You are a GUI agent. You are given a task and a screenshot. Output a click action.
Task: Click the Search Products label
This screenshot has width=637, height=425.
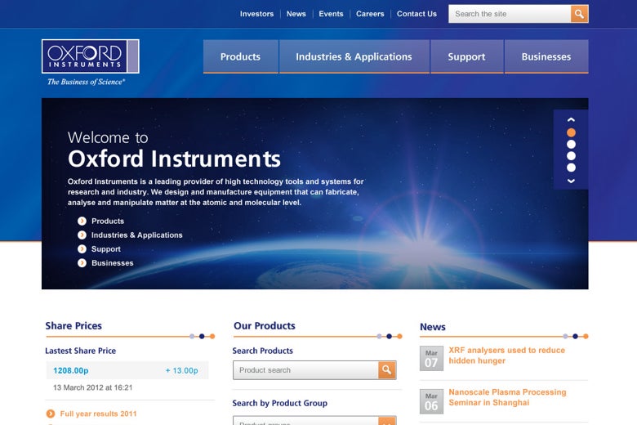pos(262,351)
